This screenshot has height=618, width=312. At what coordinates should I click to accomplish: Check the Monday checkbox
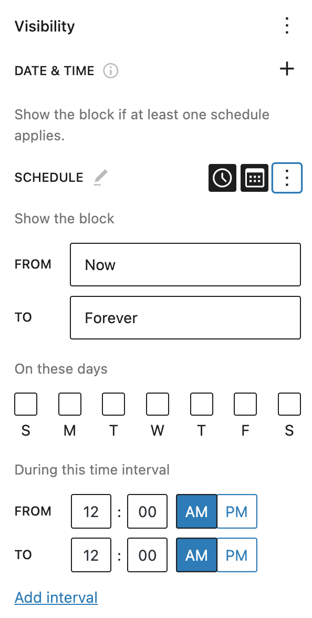(x=70, y=404)
